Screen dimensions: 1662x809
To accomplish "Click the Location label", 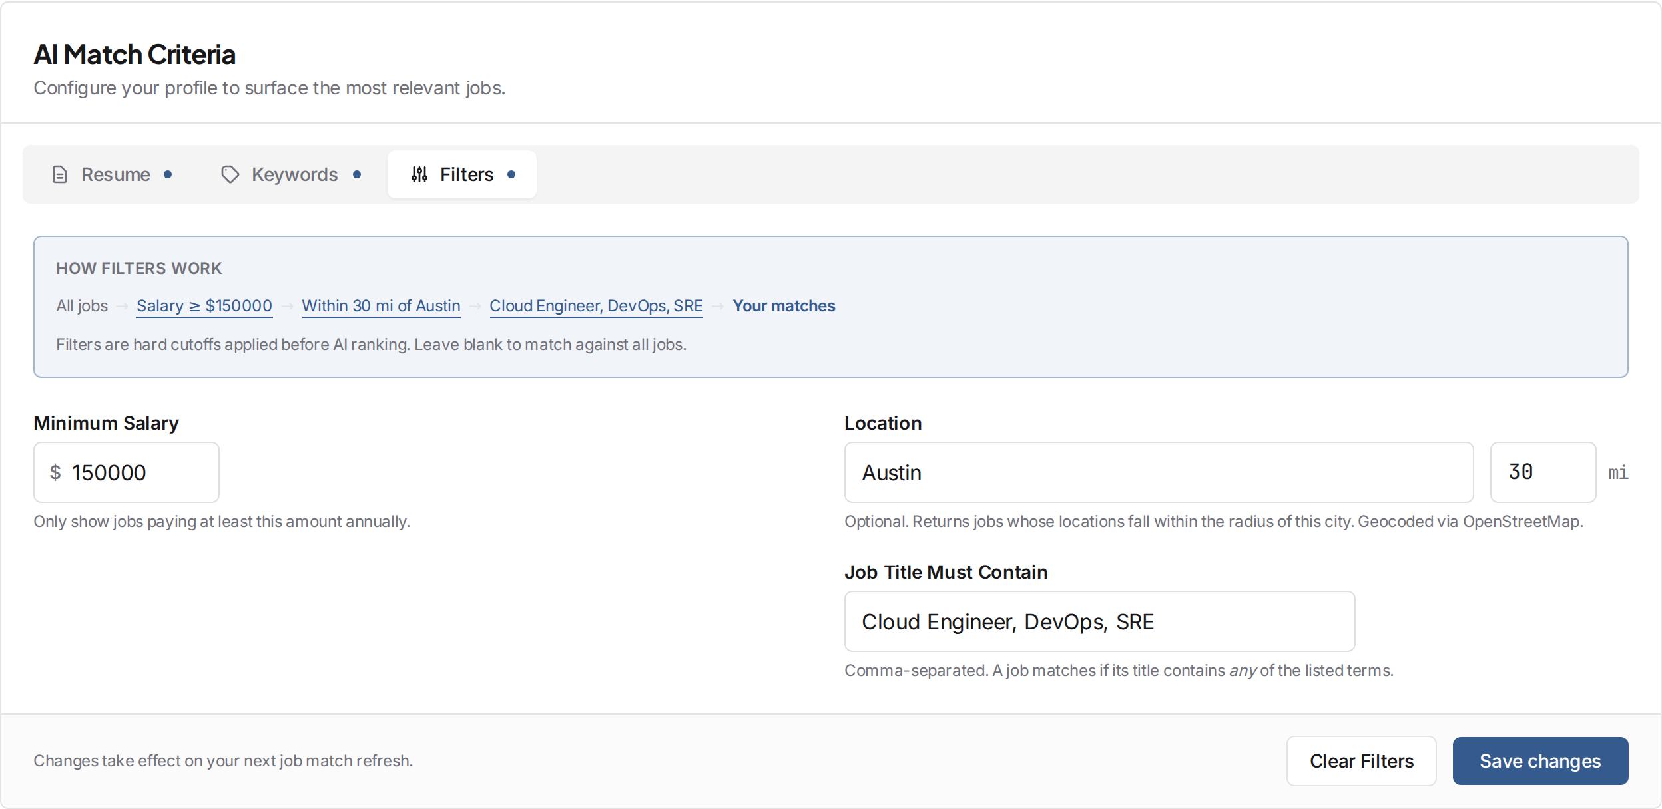I will pos(883,423).
